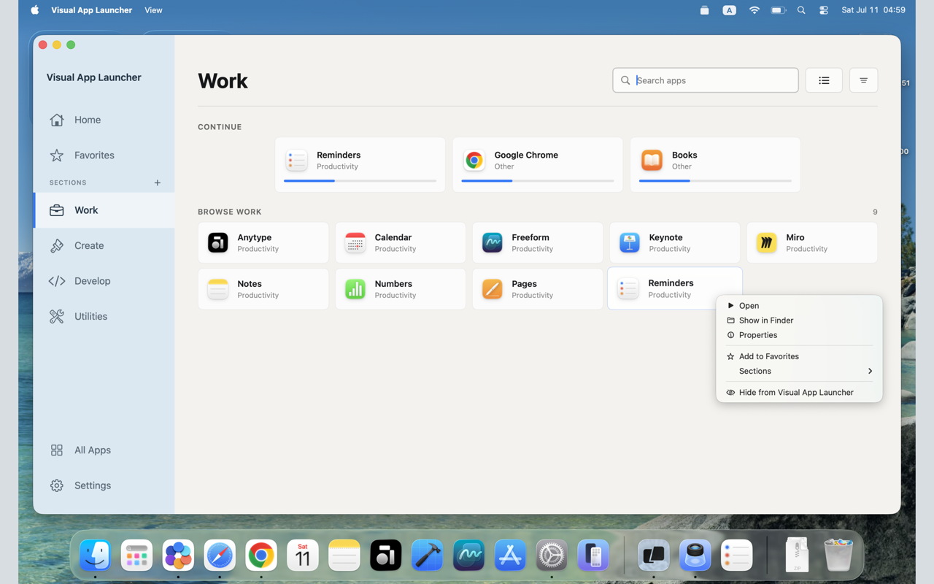Launch Numbers from the Browse Work grid
934x584 pixels.
401,289
